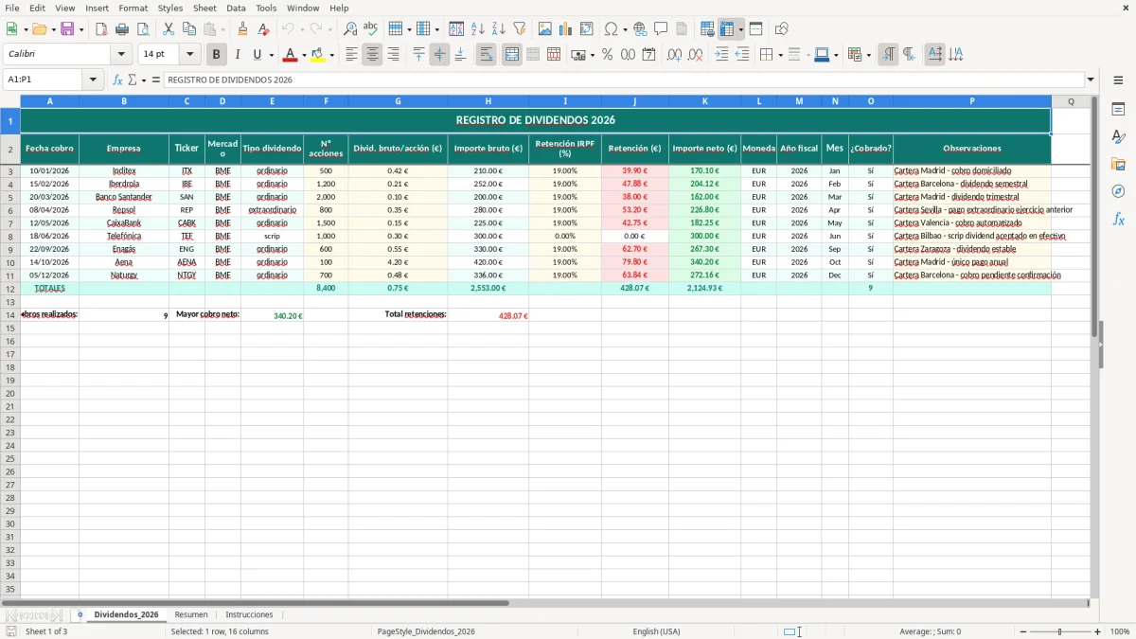Define the print area
Viewport: 1136px width, 639px height.
pos(707,29)
